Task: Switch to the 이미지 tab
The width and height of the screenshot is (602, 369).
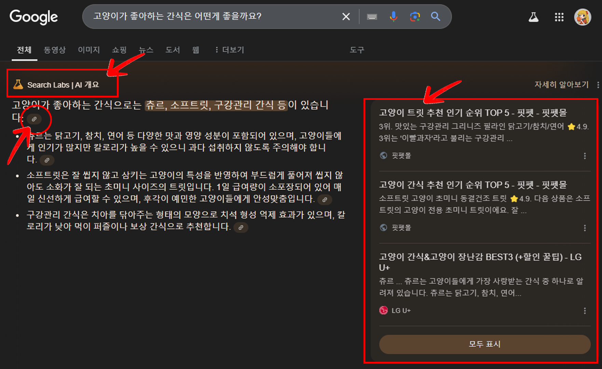Action: pyautogui.click(x=89, y=50)
